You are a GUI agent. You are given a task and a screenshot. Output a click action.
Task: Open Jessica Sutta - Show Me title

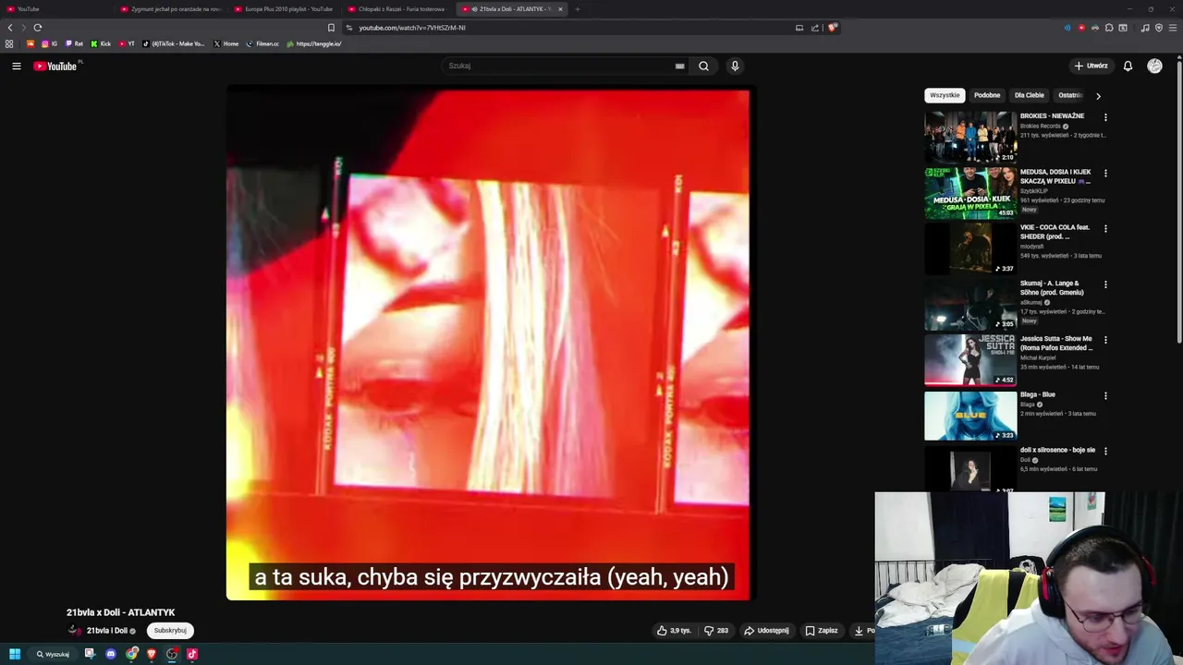click(x=1057, y=343)
